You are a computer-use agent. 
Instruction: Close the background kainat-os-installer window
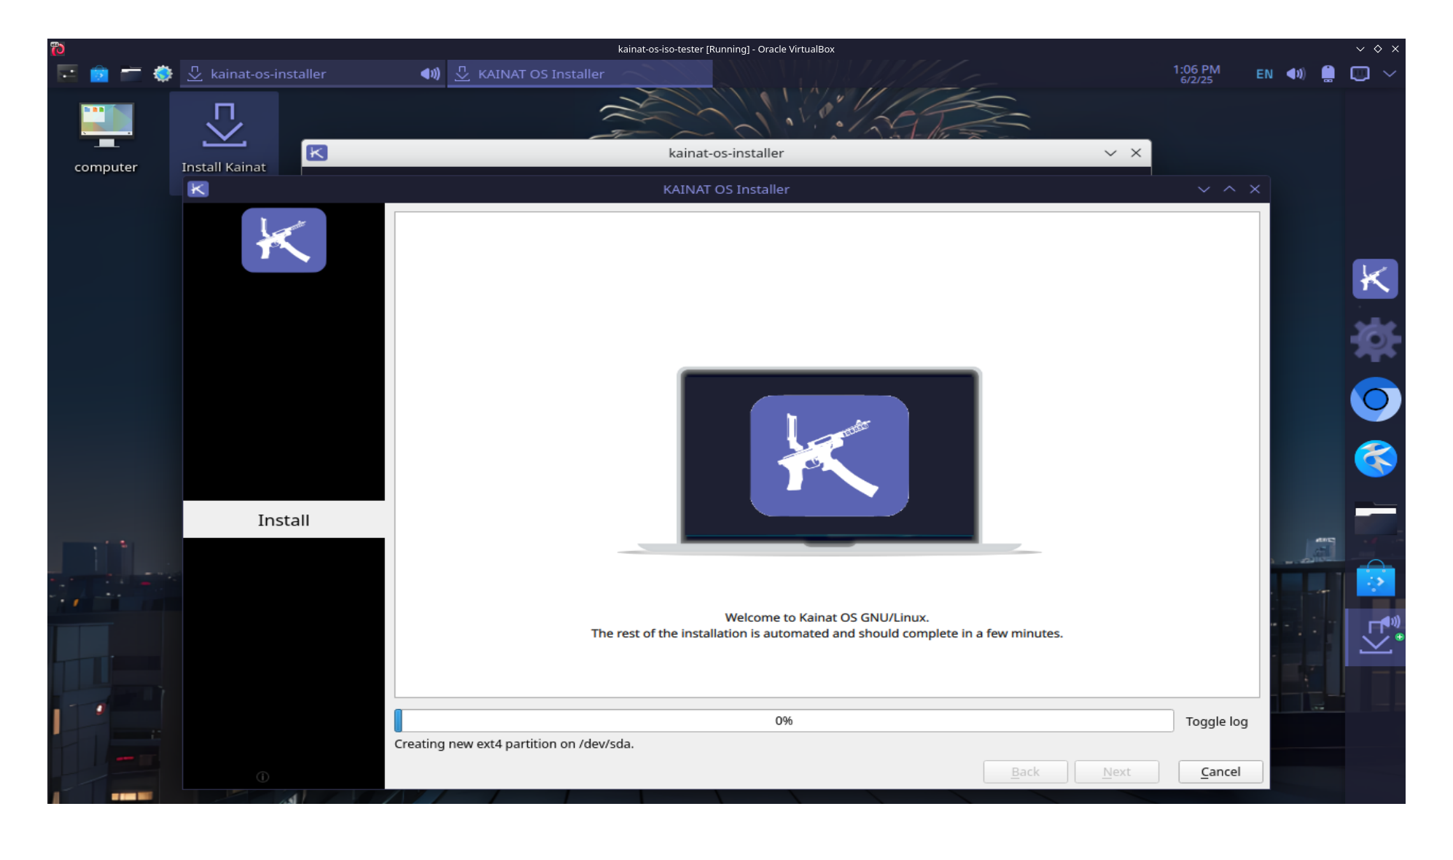click(x=1136, y=153)
